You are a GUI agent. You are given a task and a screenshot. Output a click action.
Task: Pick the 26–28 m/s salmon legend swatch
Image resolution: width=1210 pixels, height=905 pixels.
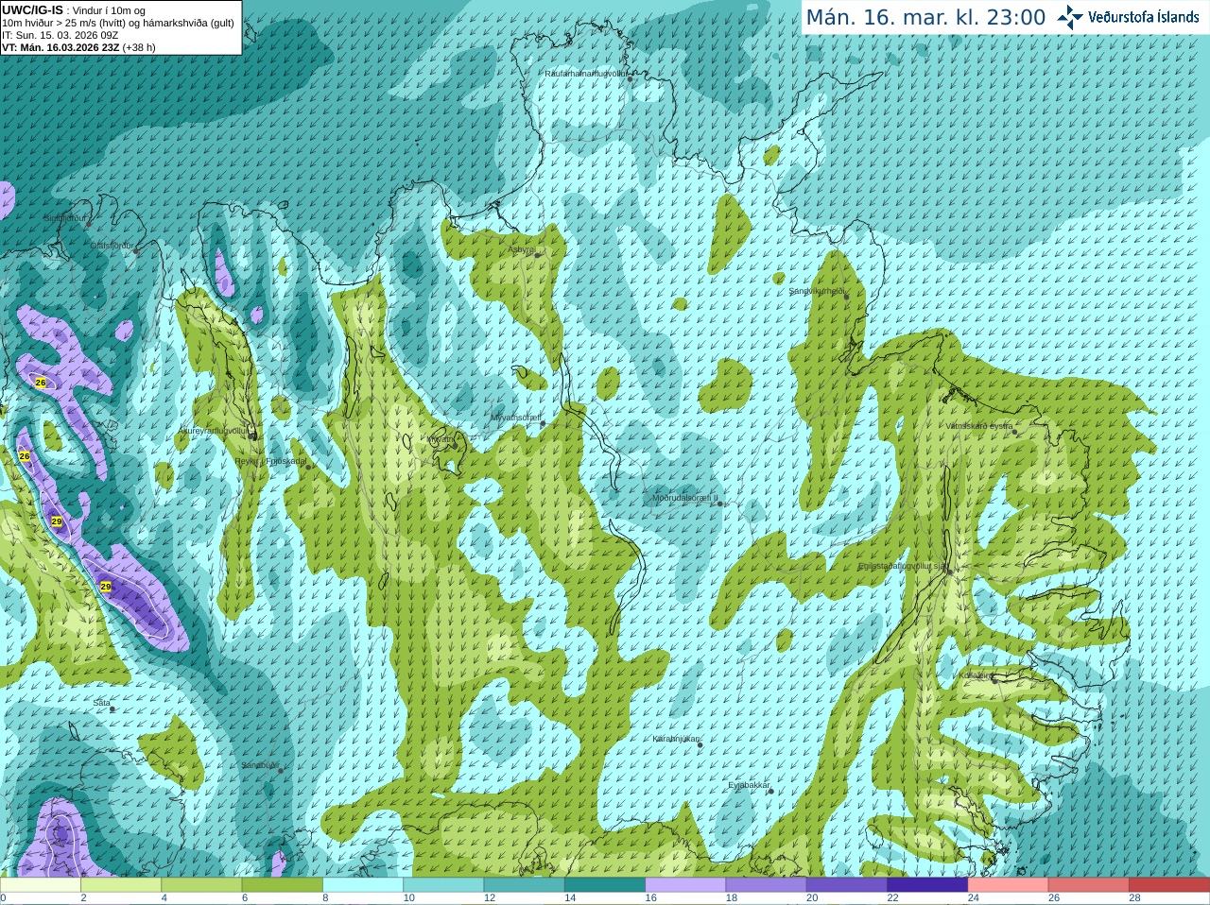click(x=1089, y=885)
